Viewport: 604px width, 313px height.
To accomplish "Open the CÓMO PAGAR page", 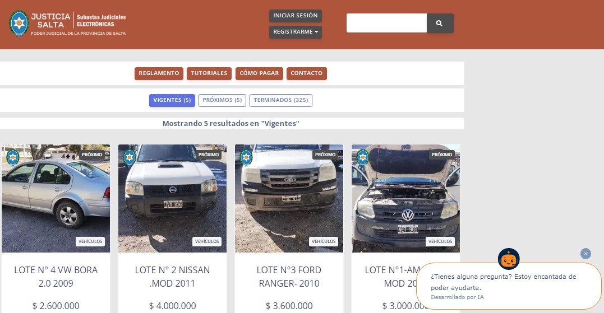I will (259, 73).
